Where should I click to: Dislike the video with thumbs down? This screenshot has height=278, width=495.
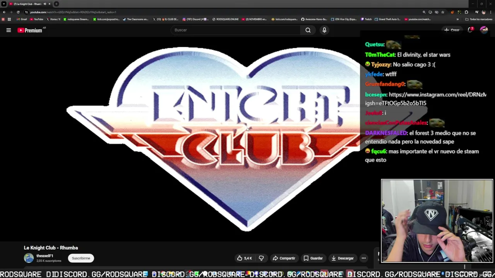pyautogui.click(x=261, y=258)
